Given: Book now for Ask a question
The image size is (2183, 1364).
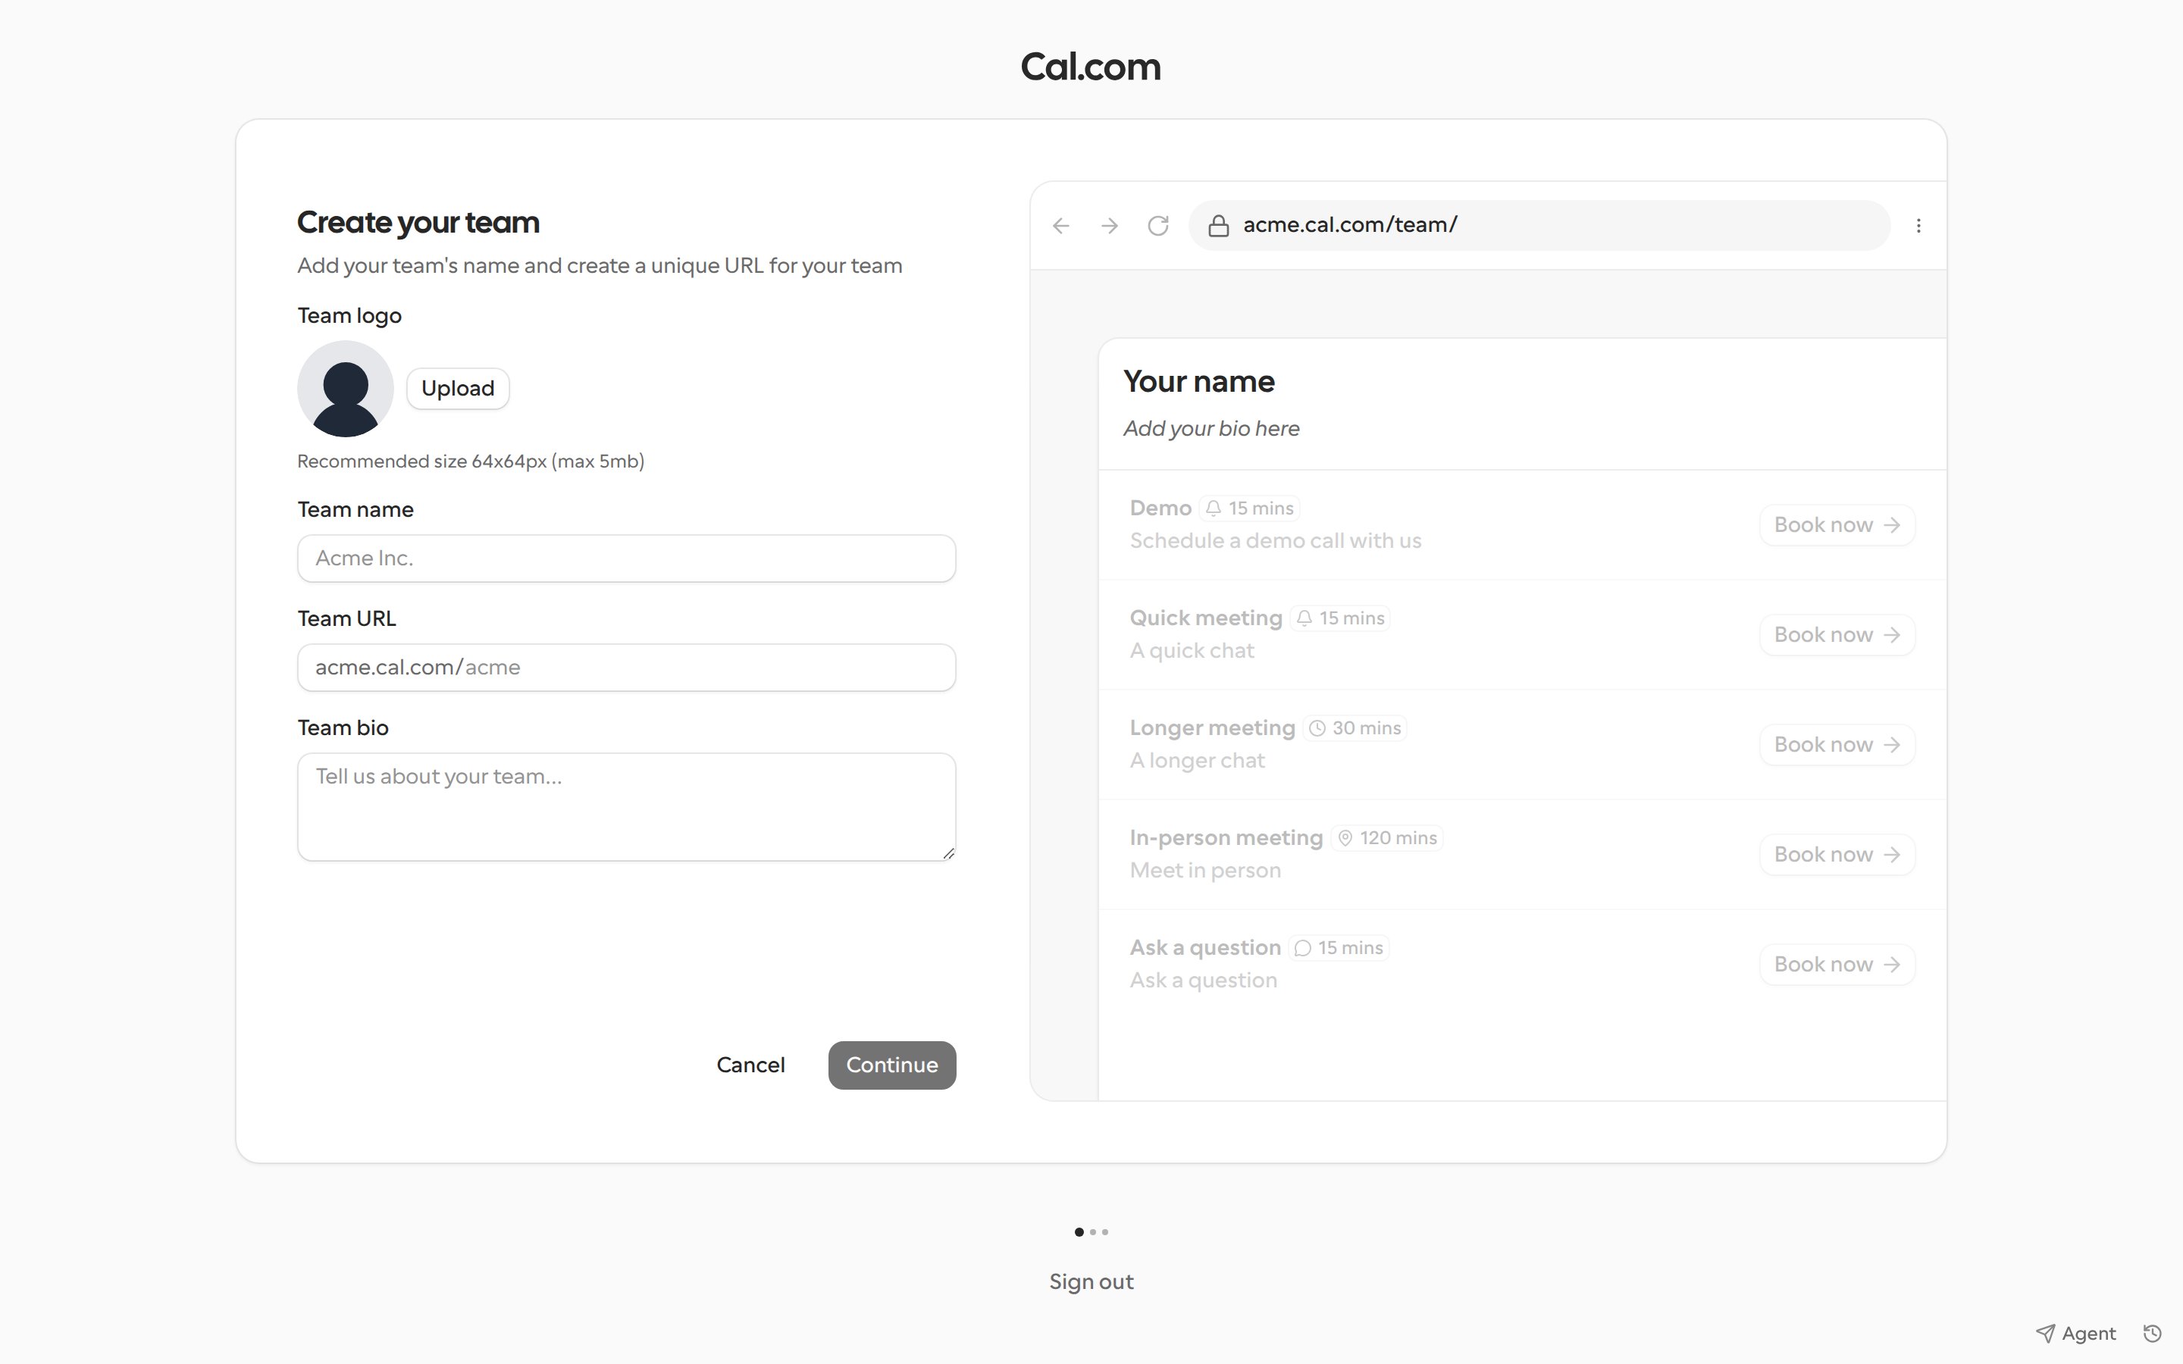Looking at the screenshot, I should pos(1837,965).
